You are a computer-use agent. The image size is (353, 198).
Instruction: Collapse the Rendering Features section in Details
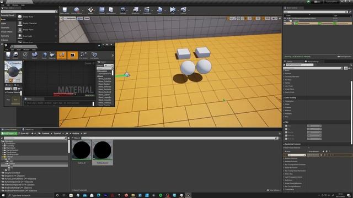click(284, 144)
